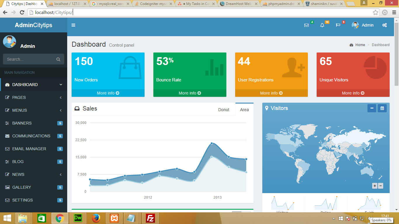399x224 pixels.
Task: Switch to the Donut chart tab
Action: click(224, 110)
